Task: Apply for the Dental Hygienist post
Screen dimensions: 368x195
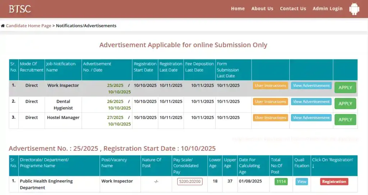Action: tap(345, 104)
